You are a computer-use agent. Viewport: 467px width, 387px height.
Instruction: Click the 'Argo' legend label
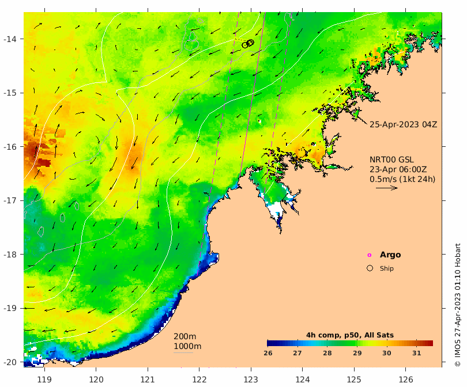pos(390,255)
